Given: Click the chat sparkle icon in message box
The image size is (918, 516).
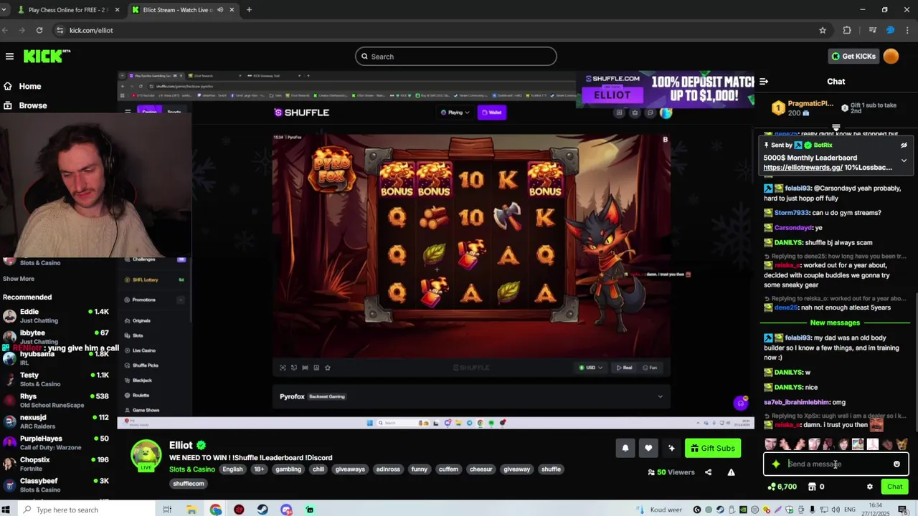Looking at the screenshot, I should [776, 464].
